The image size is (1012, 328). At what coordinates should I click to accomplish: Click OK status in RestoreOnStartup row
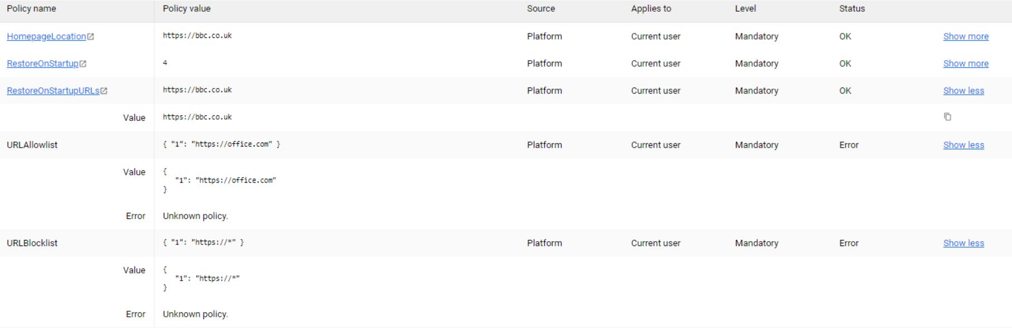[845, 64]
